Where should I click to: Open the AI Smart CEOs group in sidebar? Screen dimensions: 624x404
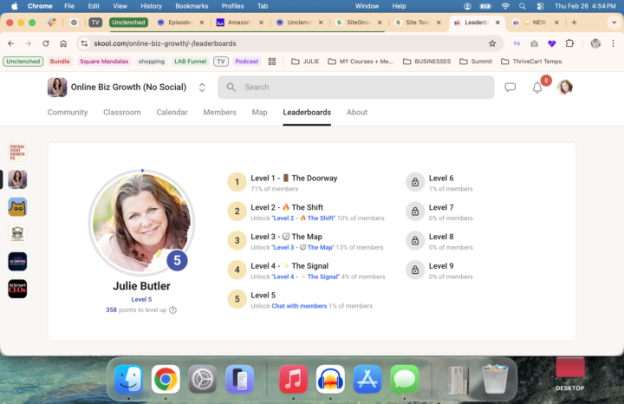point(17,289)
